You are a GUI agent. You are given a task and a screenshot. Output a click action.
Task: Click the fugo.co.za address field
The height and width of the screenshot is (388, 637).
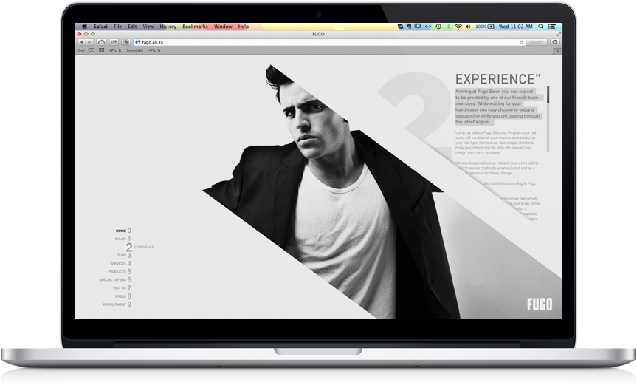329,42
